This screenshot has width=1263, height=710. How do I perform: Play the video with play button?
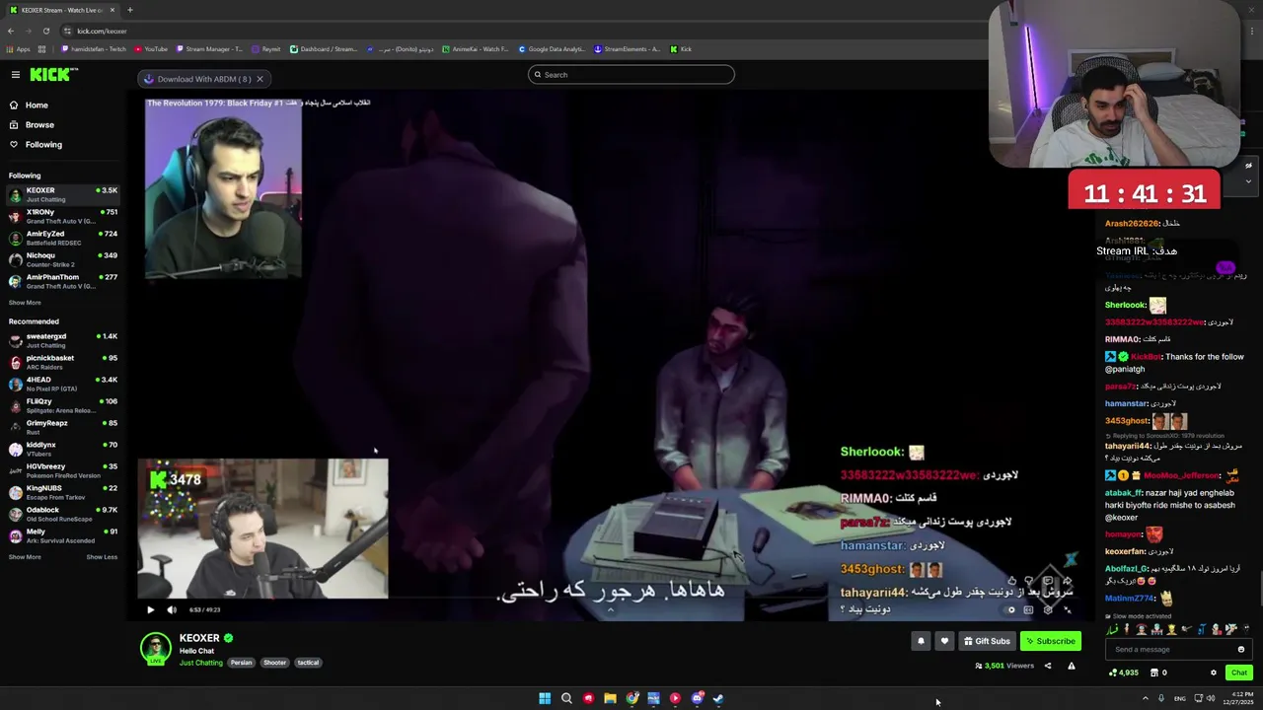[x=150, y=609]
